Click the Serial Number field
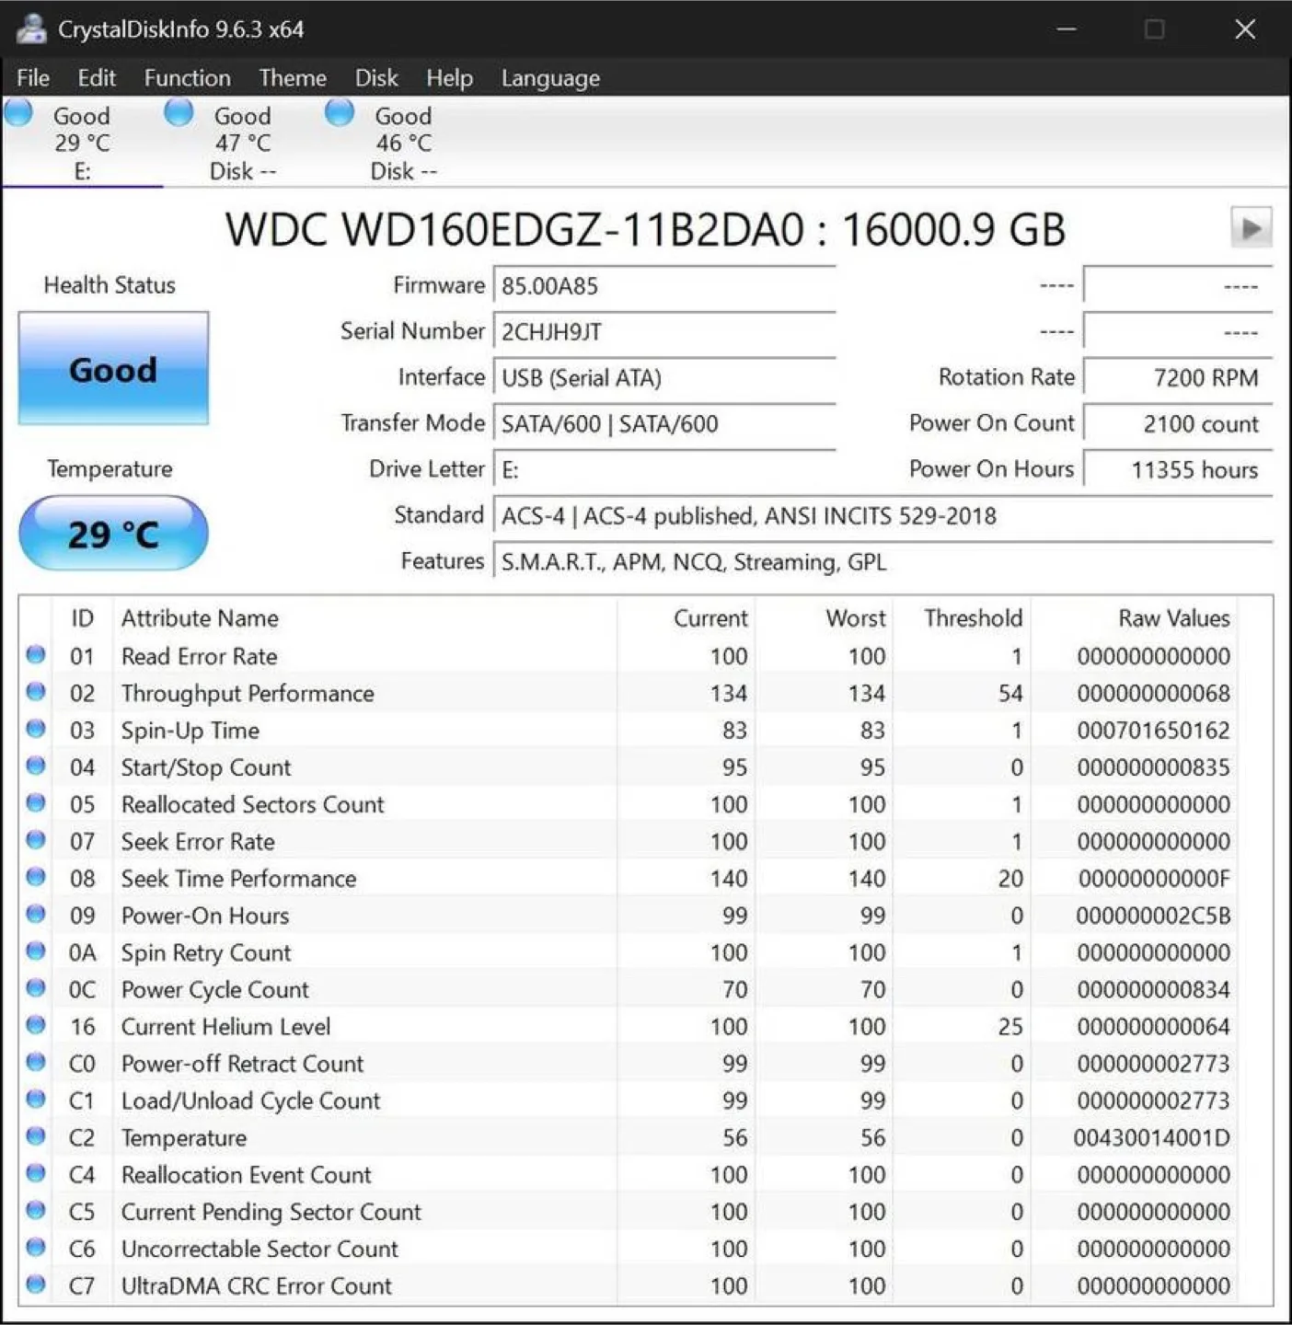This screenshot has height=1325, width=1292. click(664, 331)
